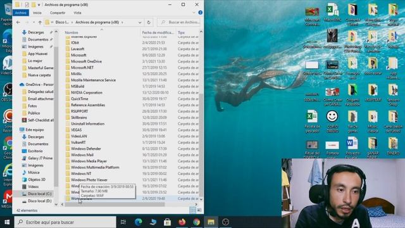
Task: Sort by Tipo column header
Action: [187, 32]
